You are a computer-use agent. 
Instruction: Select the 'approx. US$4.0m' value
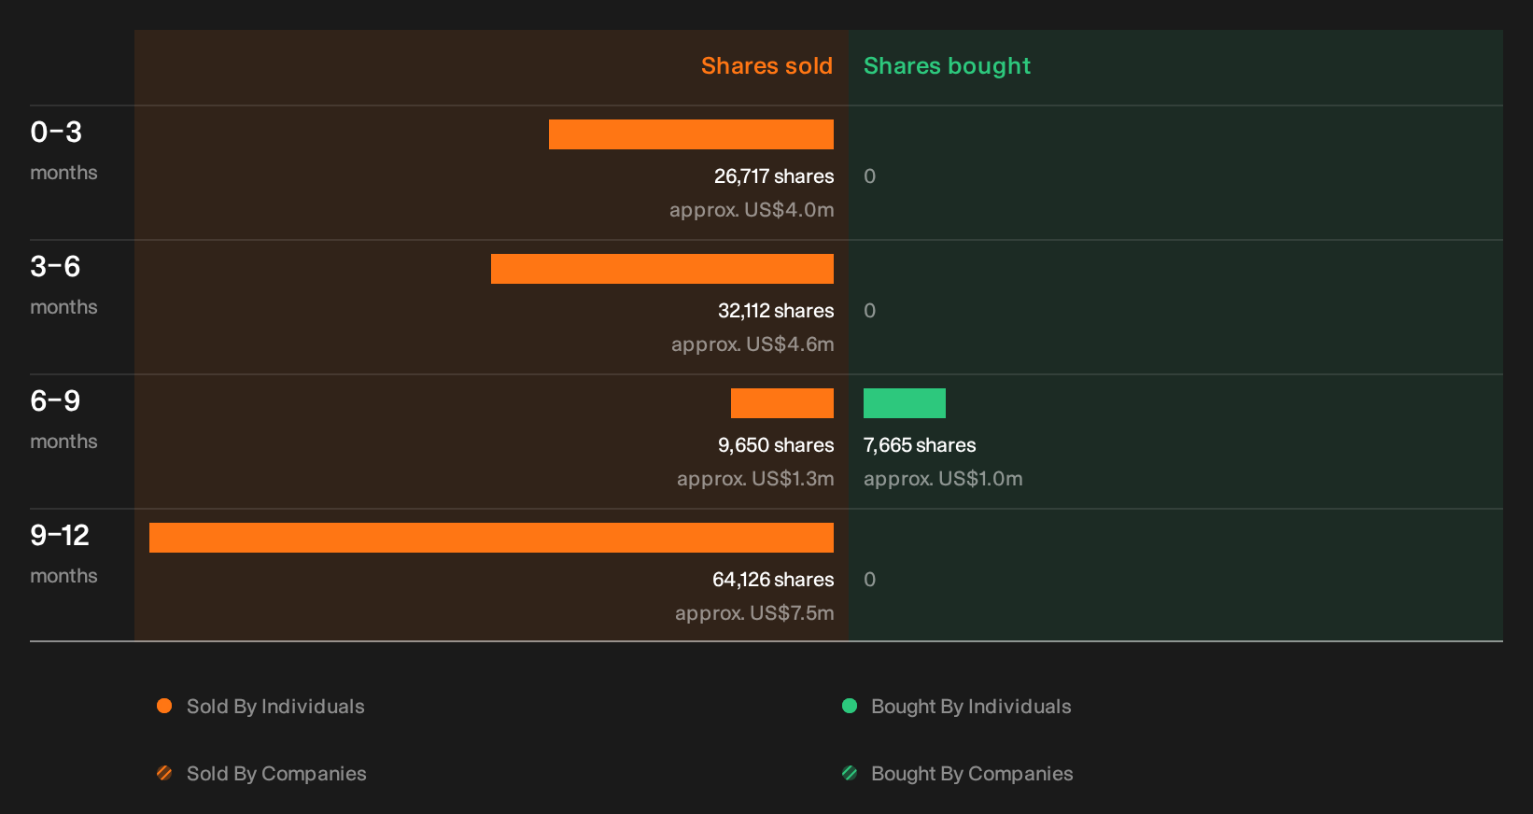[752, 210]
